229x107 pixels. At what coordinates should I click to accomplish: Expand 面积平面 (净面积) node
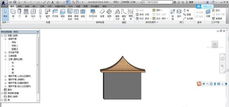click(x=5, y=79)
